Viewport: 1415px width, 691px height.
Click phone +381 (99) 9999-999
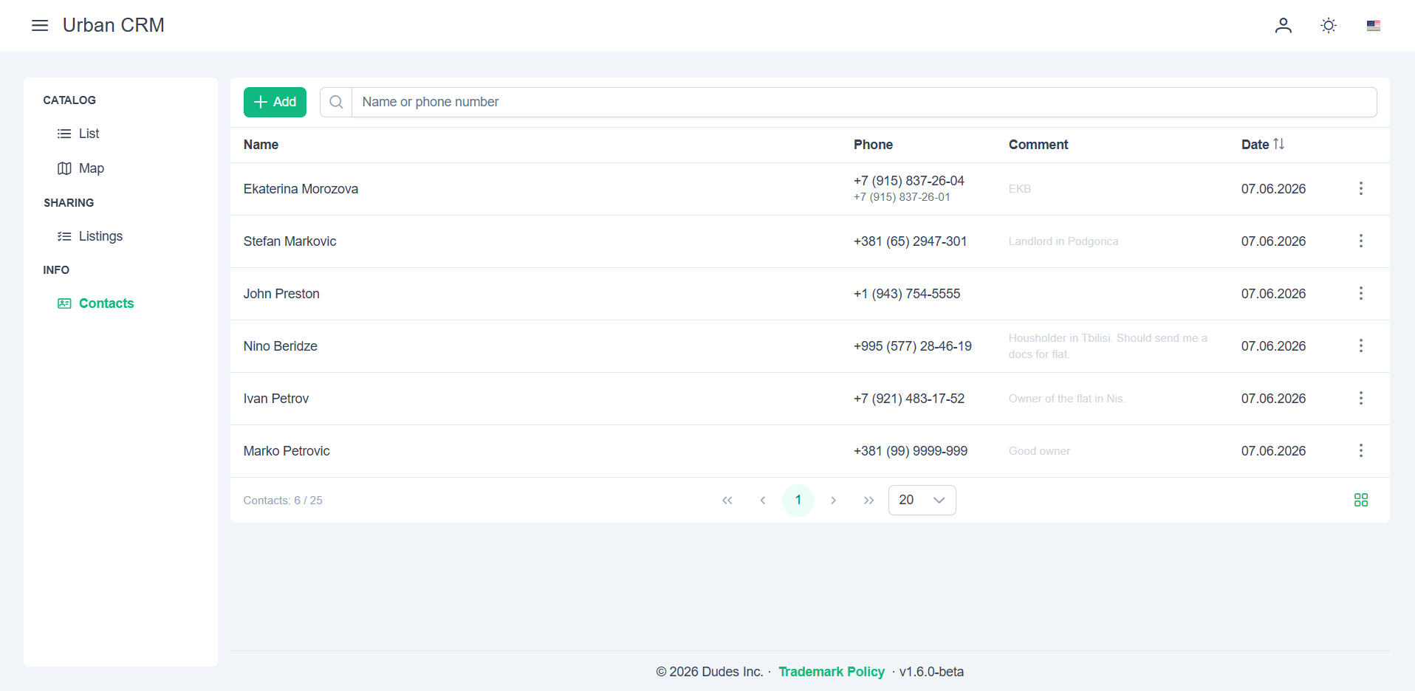point(911,451)
